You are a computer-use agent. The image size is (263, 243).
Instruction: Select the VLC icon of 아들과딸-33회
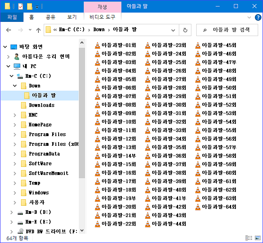(148, 130)
